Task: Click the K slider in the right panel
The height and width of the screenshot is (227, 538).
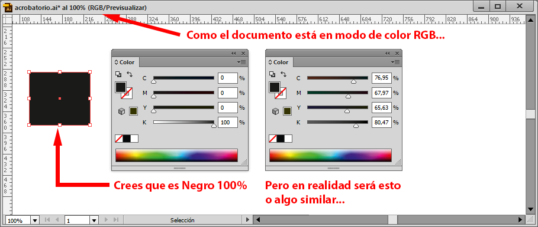Action: [x=337, y=122]
